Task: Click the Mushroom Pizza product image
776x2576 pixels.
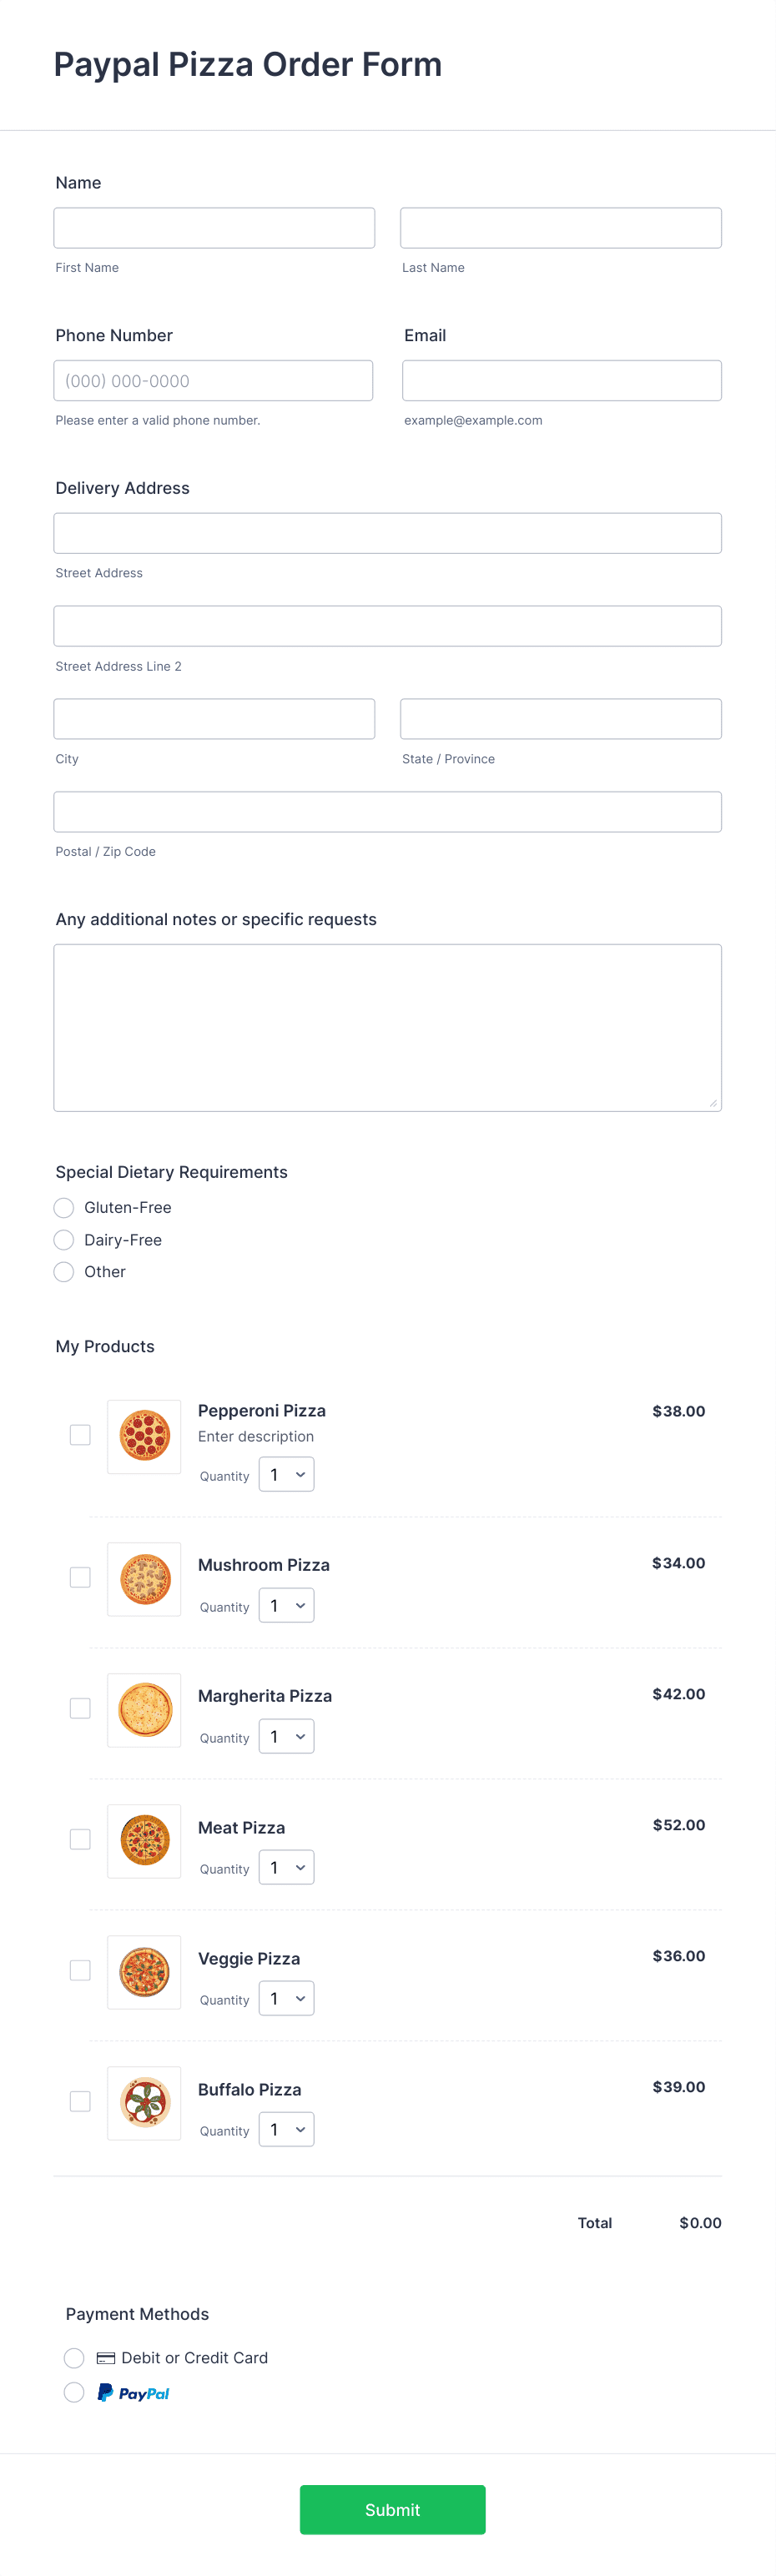Action: [x=144, y=1579]
